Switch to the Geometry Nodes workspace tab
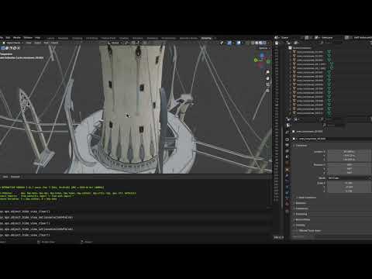 point(188,38)
